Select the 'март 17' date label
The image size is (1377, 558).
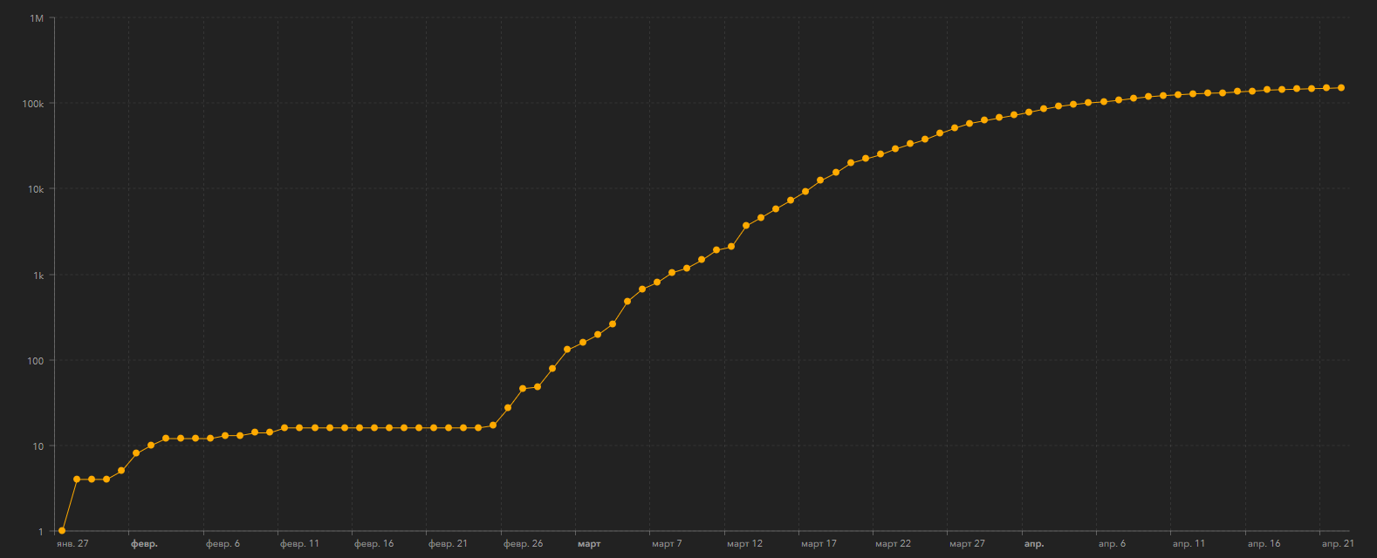point(819,544)
